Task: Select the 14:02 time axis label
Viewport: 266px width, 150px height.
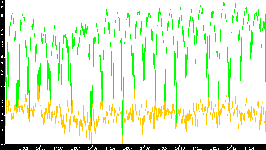Action: click(x=41, y=148)
